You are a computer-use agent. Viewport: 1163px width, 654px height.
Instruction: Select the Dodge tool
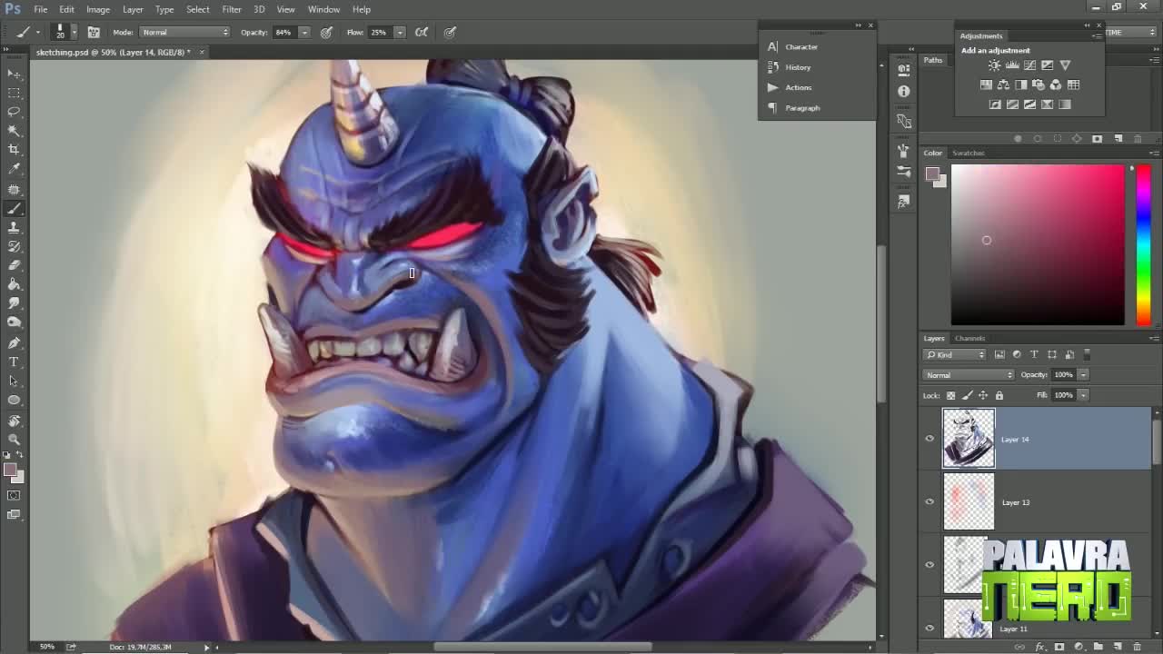(x=14, y=323)
